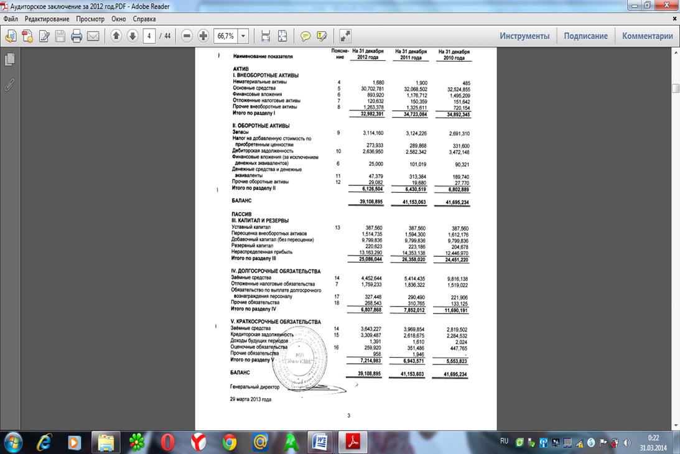Click the Send by email envelope icon
Viewport: 680px width, 454px height.
pos(93,36)
